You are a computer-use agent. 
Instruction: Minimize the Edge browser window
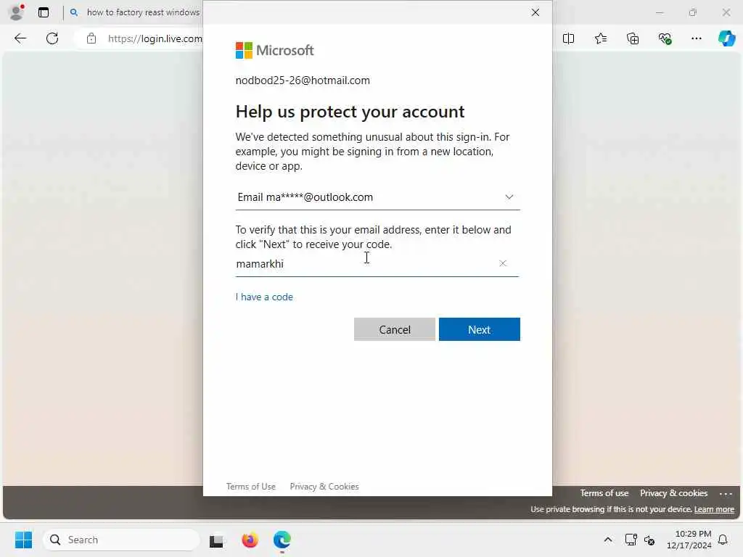(660, 12)
